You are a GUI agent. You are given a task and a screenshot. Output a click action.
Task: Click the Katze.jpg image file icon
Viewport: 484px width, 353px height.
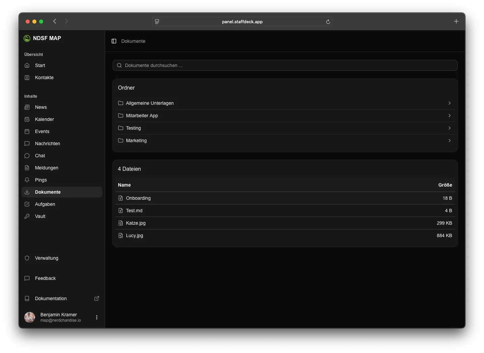point(121,223)
